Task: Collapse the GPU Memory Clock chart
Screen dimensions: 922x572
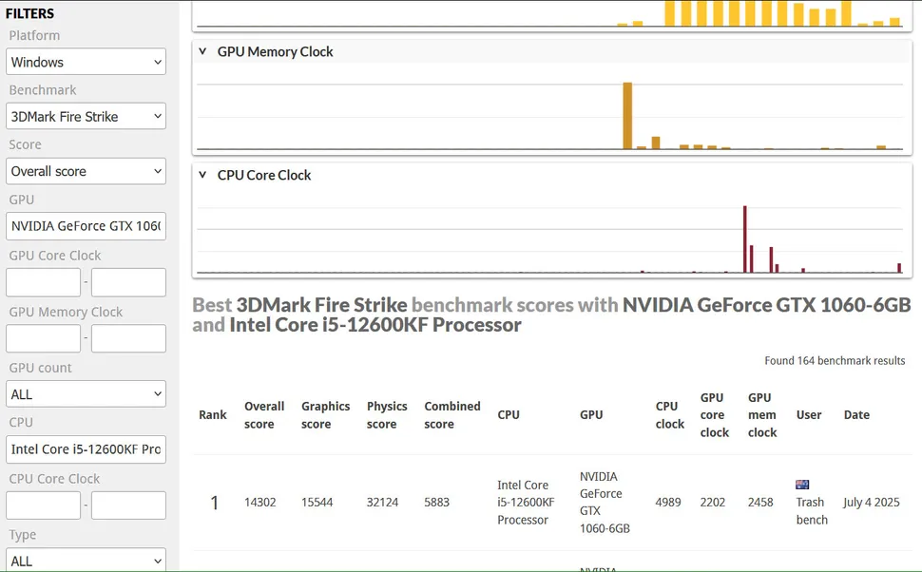Action: click(x=202, y=51)
